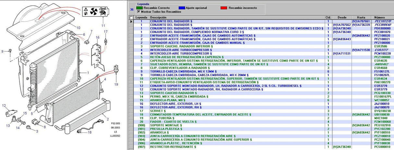Click the red Recambio incorrecto swatch

[223, 7]
